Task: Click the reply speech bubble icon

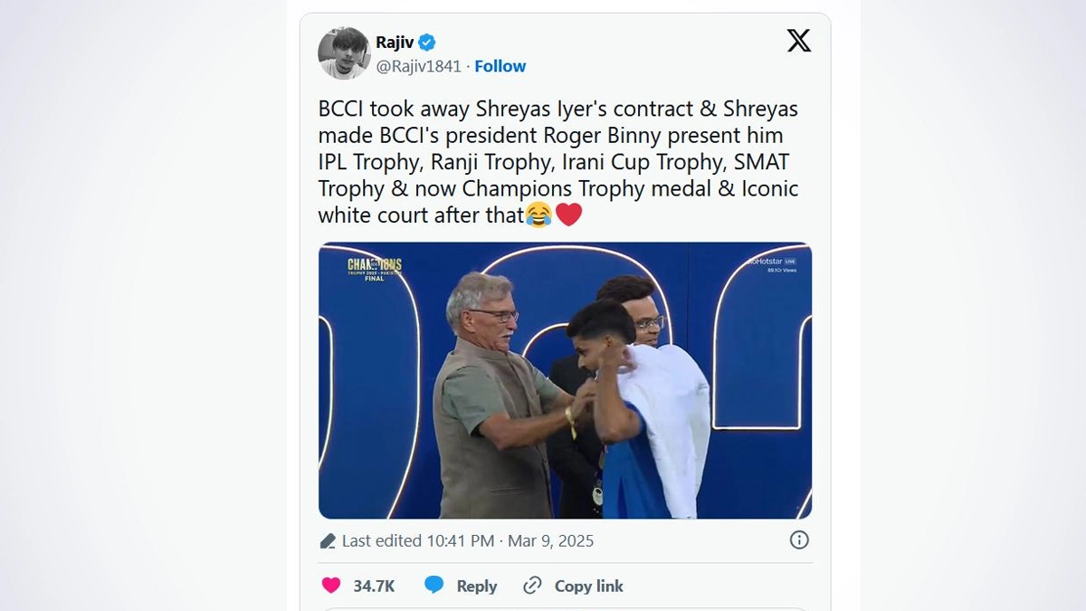Action: point(434,586)
